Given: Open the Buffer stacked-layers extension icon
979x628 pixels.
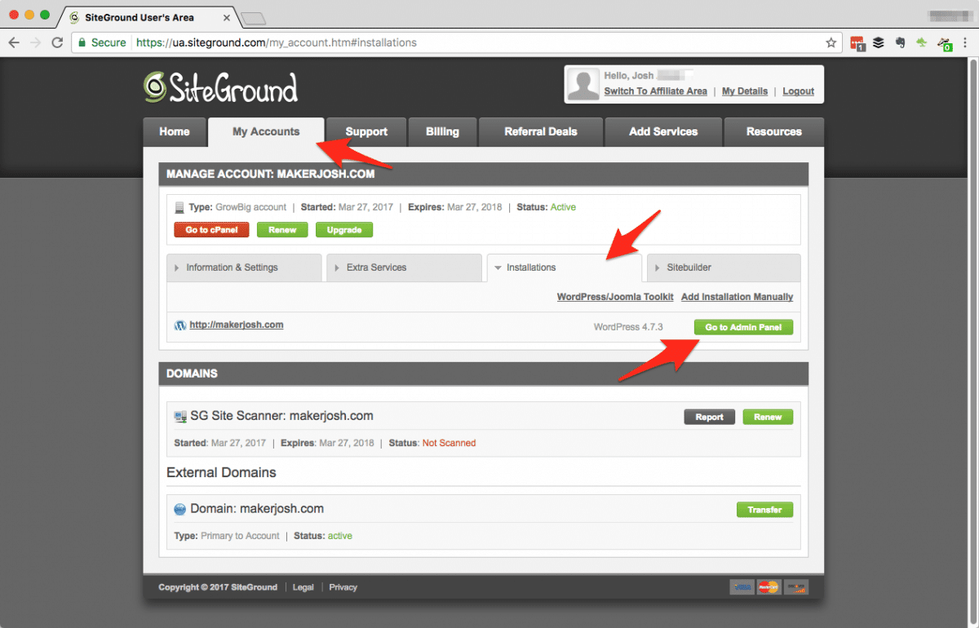Looking at the screenshot, I should [x=879, y=42].
